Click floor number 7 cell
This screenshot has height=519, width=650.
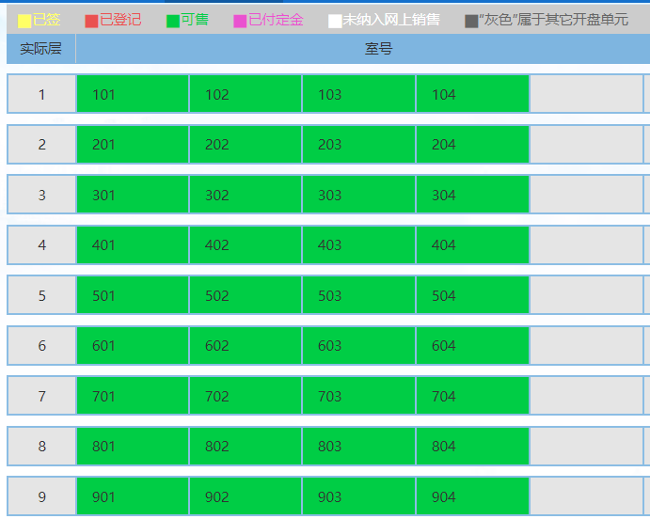pyautogui.click(x=42, y=396)
